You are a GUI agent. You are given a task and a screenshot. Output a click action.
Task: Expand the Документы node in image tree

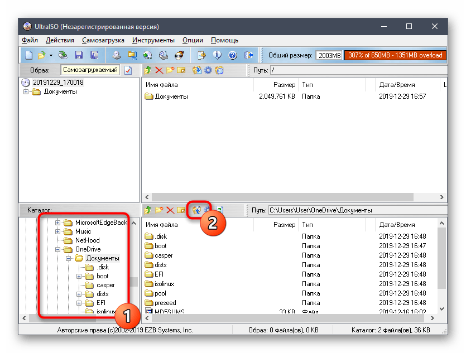(x=26, y=92)
